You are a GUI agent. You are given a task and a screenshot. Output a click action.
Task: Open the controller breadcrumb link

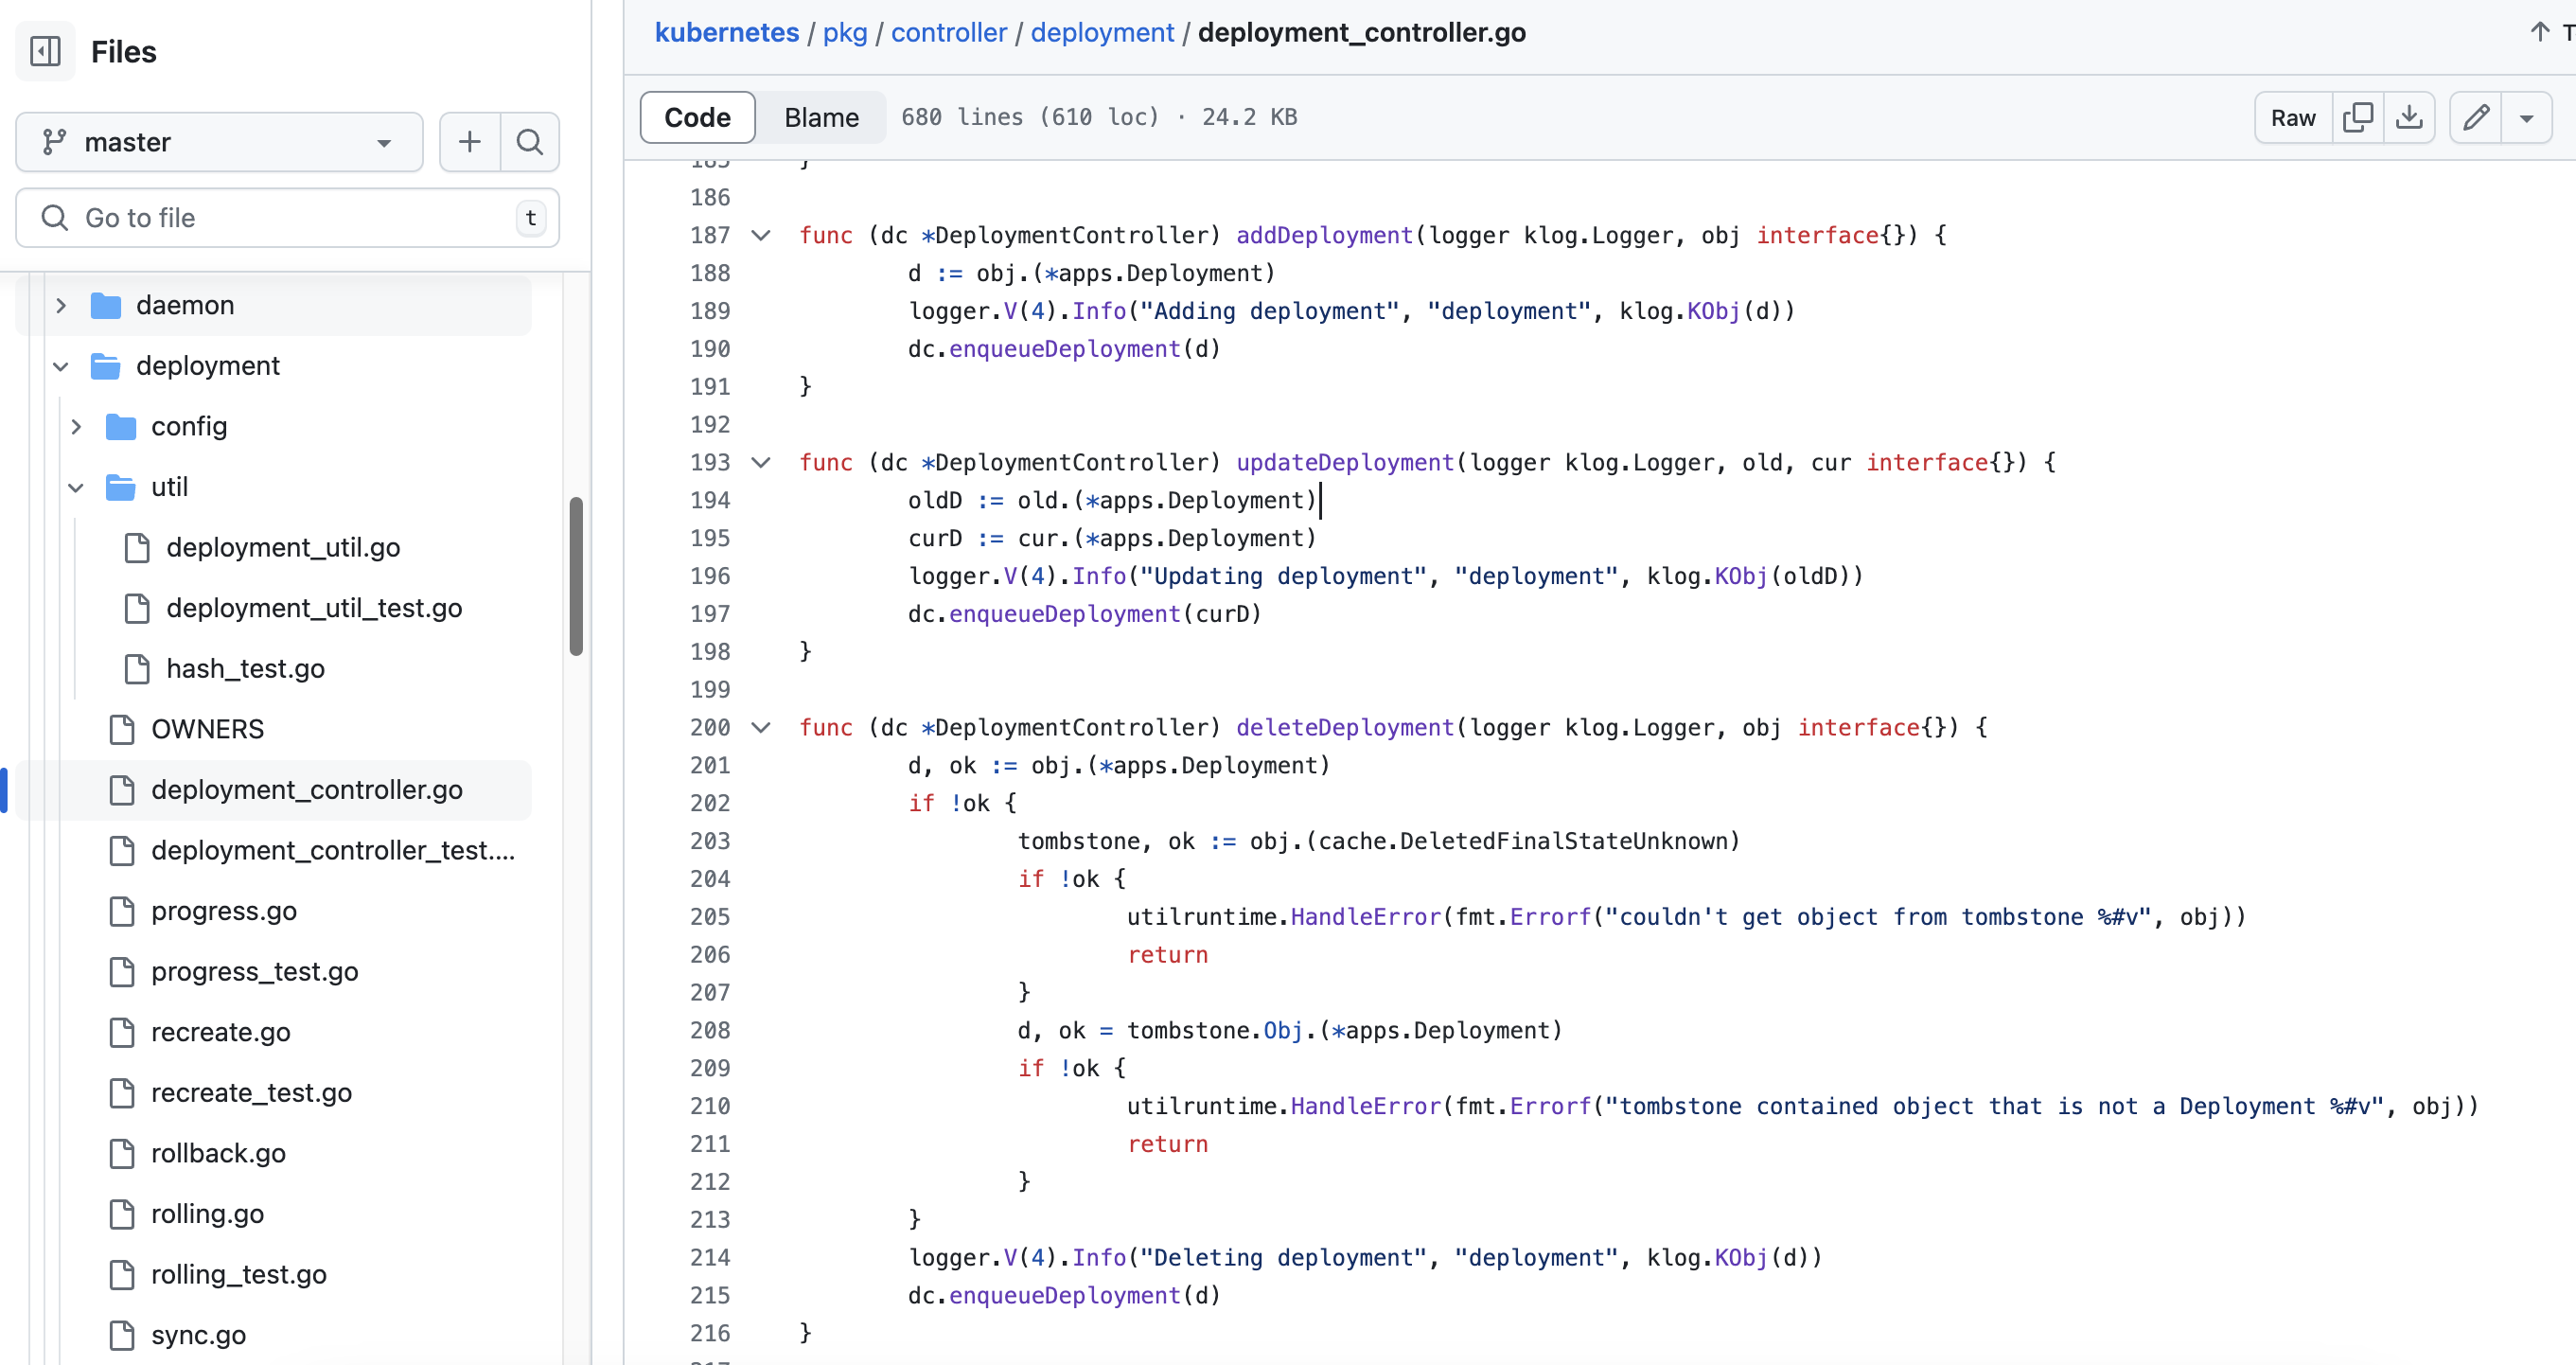(948, 32)
